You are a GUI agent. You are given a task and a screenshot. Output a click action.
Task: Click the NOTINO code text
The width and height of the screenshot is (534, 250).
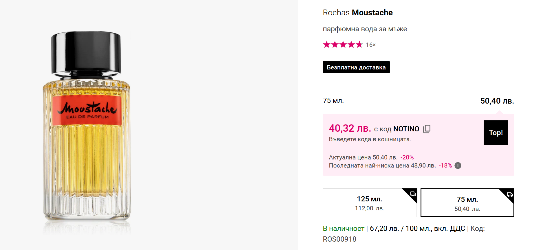click(406, 129)
